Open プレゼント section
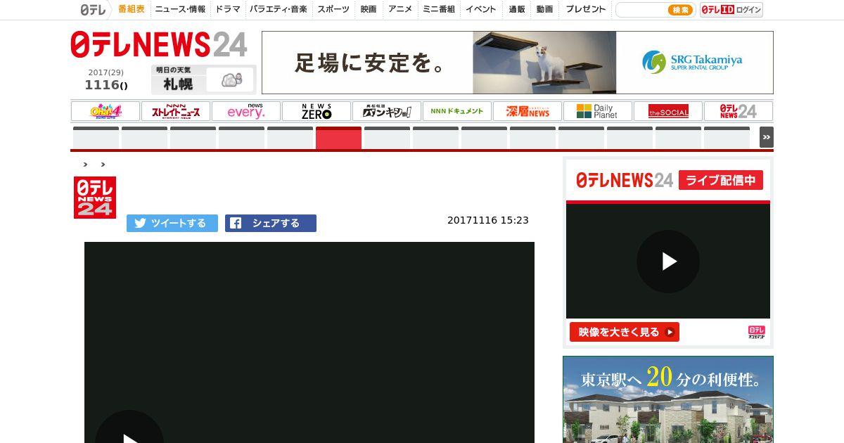 pos(586,9)
